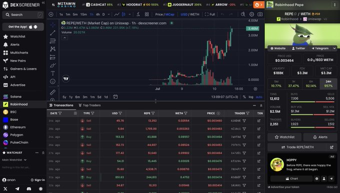340x193 pixels.
Task: Click the Search input field
Action: 23,15
